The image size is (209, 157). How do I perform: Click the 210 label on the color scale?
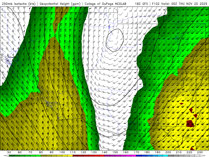[179, 152]
